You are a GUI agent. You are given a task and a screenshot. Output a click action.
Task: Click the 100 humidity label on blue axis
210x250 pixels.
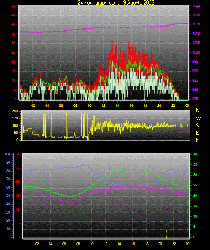[x=7, y=154]
